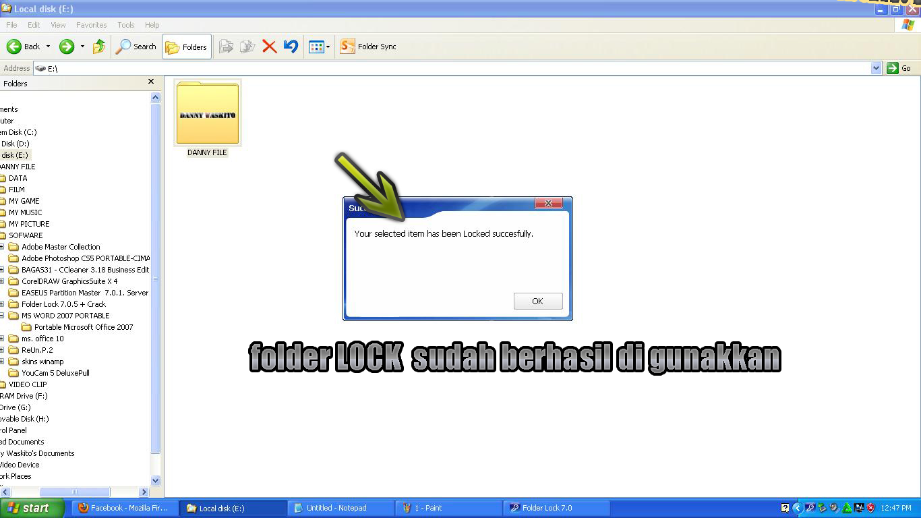
Task: Click OK in the success dialog
Action: point(537,301)
